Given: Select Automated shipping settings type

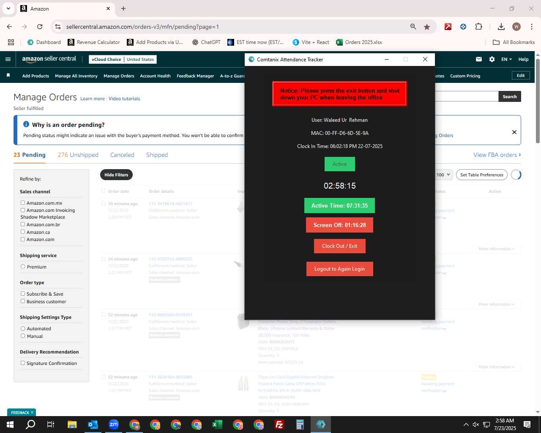Looking at the screenshot, I should click(x=23, y=329).
